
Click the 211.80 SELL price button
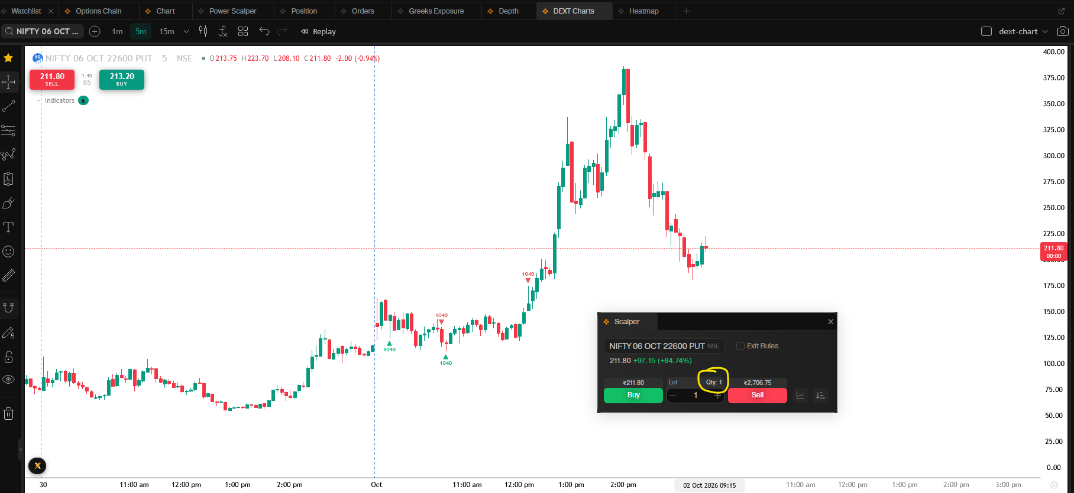pyautogui.click(x=52, y=79)
